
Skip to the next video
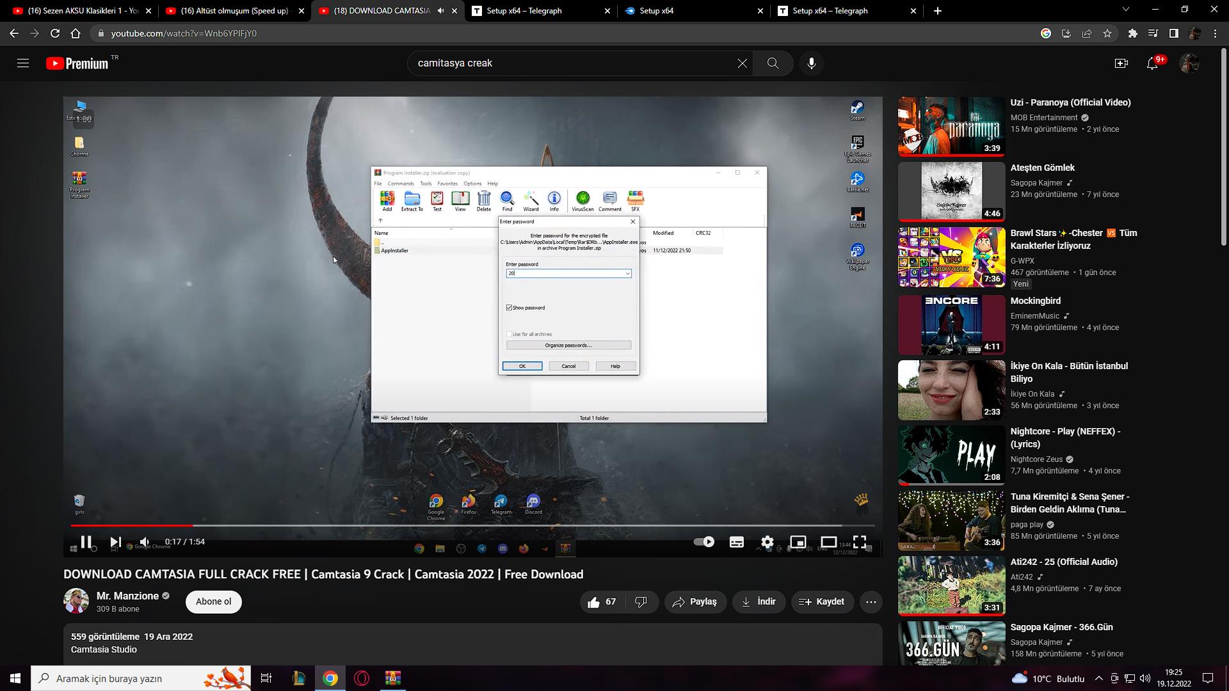coord(115,542)
